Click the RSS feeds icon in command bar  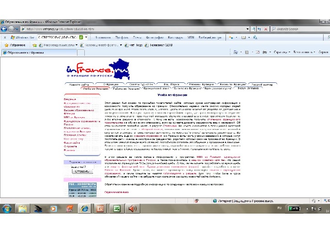coord(247,52)
